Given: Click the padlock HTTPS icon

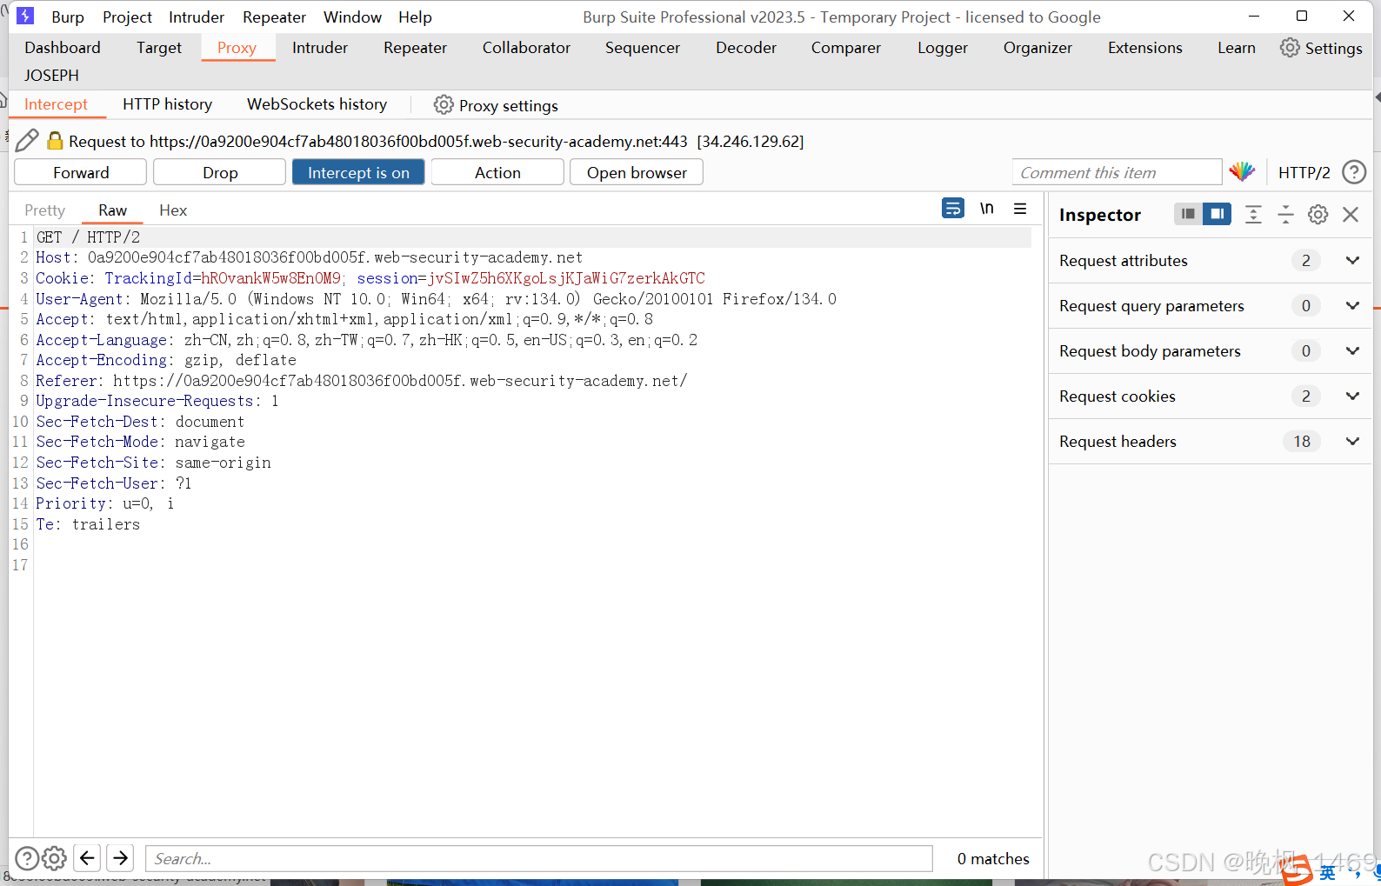Looking at the screenshot, I should point(55,141).
